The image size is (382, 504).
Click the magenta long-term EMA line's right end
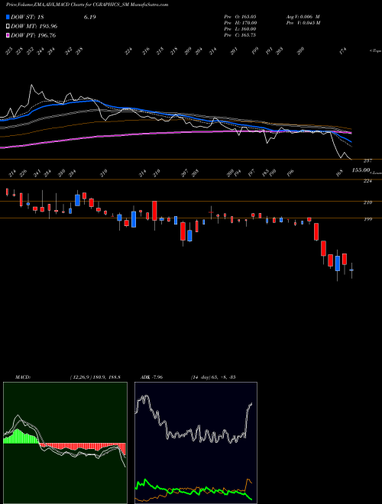pos(350,133)
